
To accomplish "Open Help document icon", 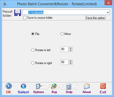I will point(69,86).
